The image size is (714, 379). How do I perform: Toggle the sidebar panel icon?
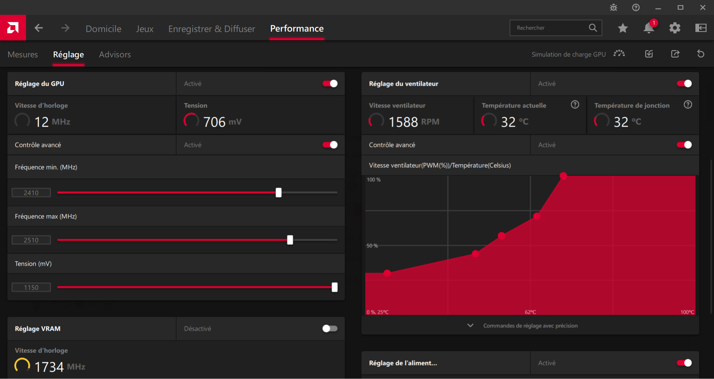coord(701,28)
